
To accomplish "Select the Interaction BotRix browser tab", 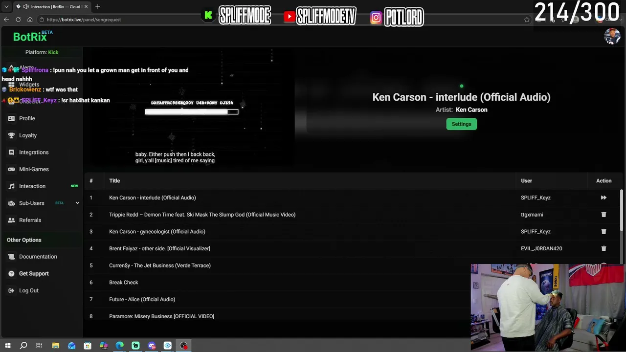I will pyautogui.click(x=51, y=7).
